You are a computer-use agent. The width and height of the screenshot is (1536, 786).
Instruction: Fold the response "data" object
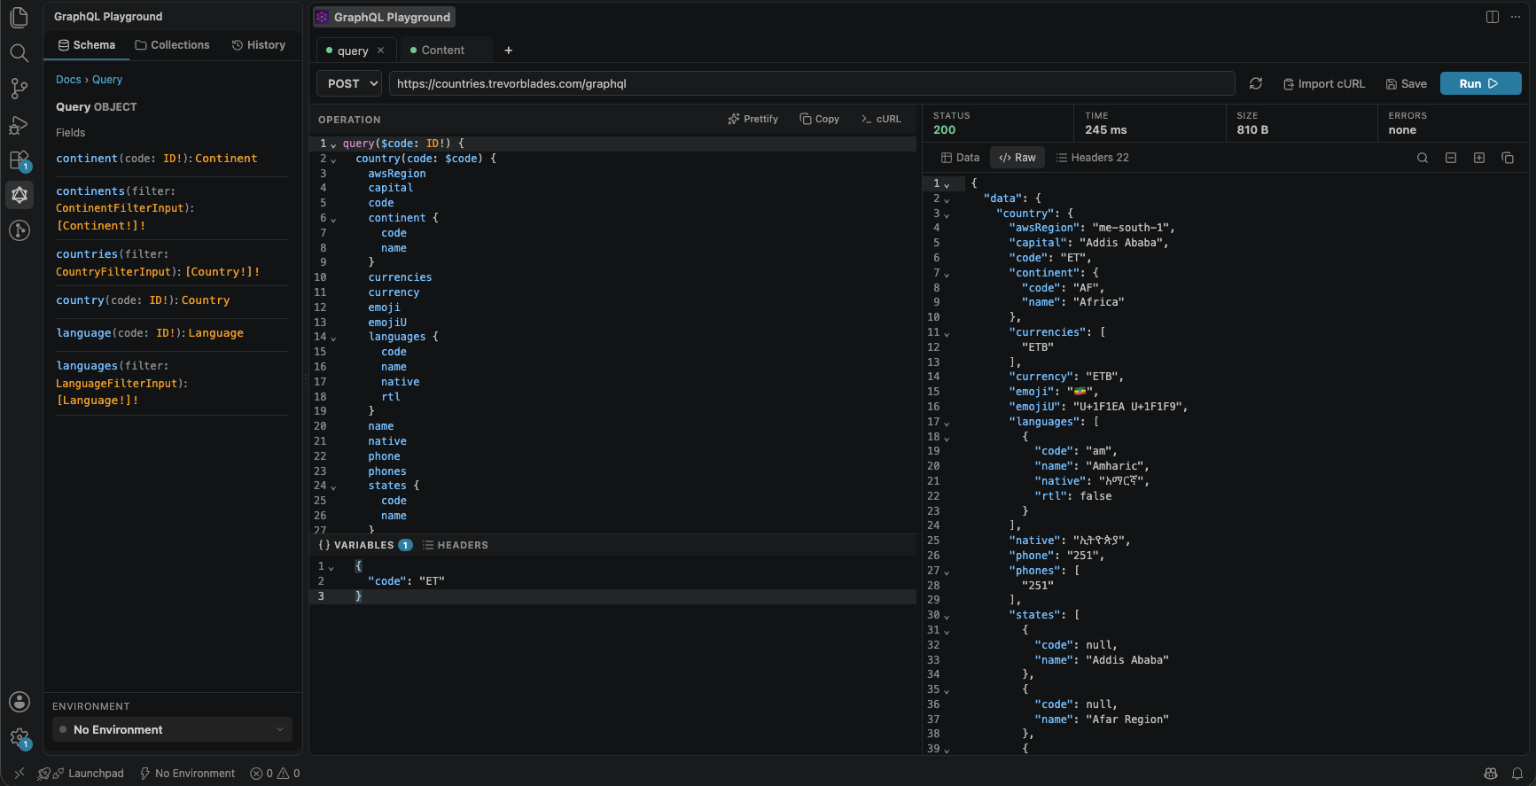click(947, 199)
